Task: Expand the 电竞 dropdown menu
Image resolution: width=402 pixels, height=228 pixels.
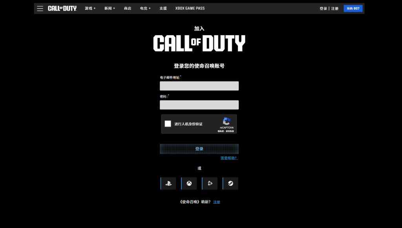Action: click(x=145, y=9)
